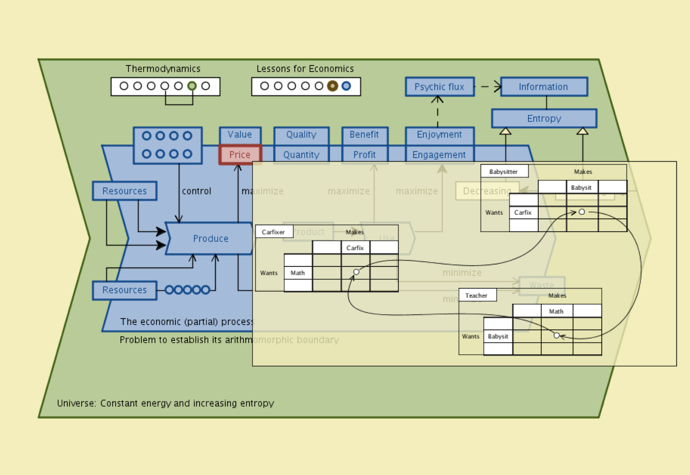The image size is (690, 475).
Task: Click the Enjoyment box
Action: [x=439, y=134]
